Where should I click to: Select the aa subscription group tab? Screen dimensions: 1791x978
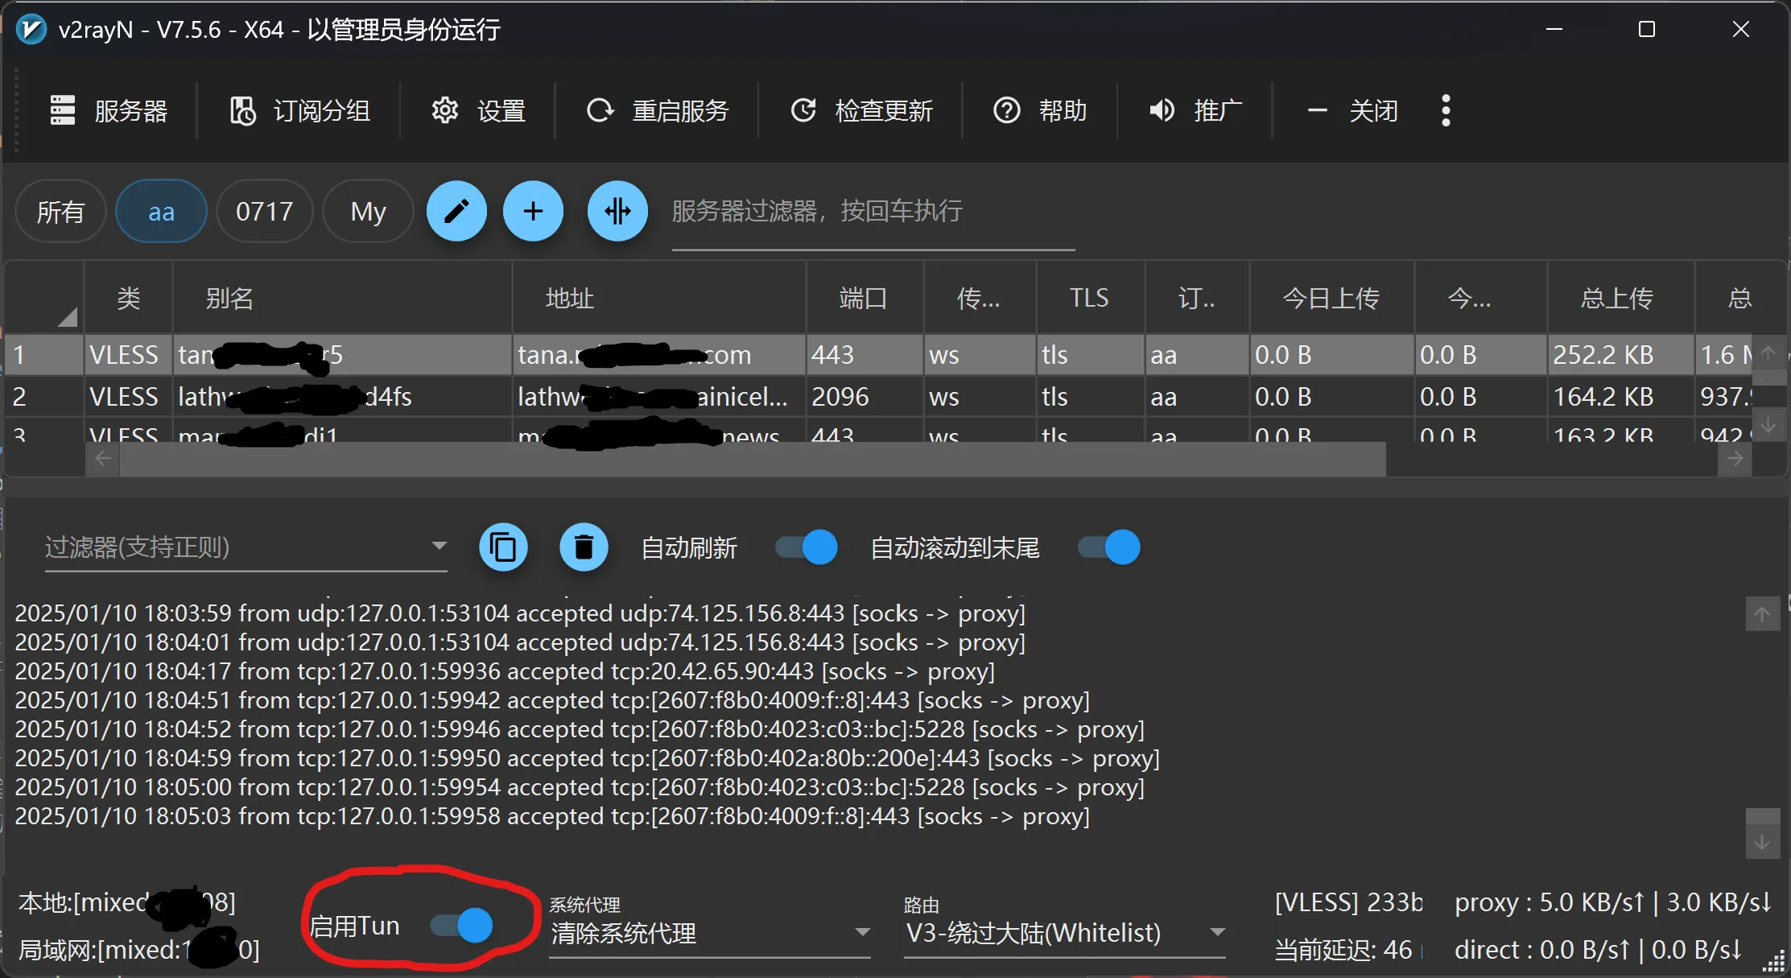tap(161, 212)
